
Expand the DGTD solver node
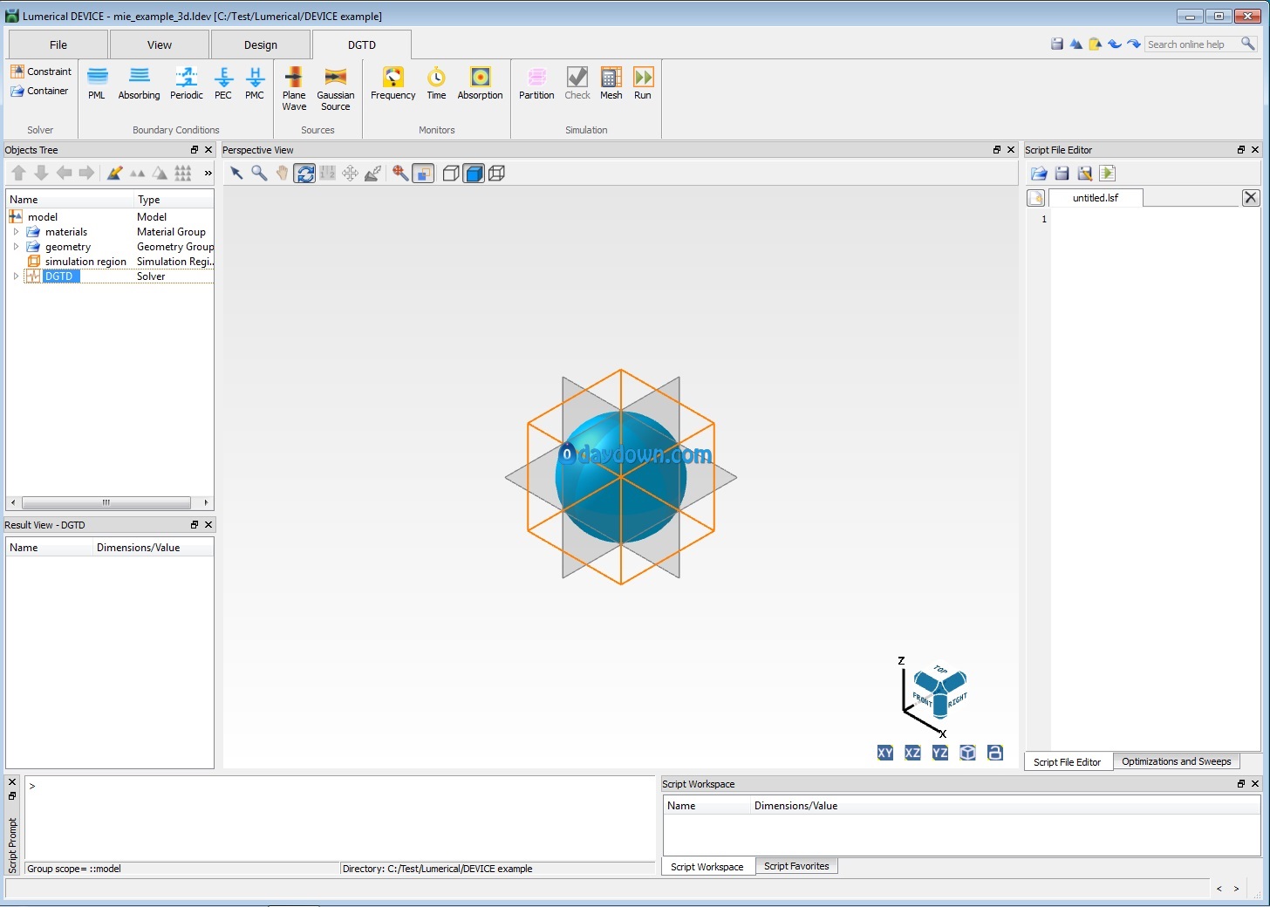click(x=16, y=276)
